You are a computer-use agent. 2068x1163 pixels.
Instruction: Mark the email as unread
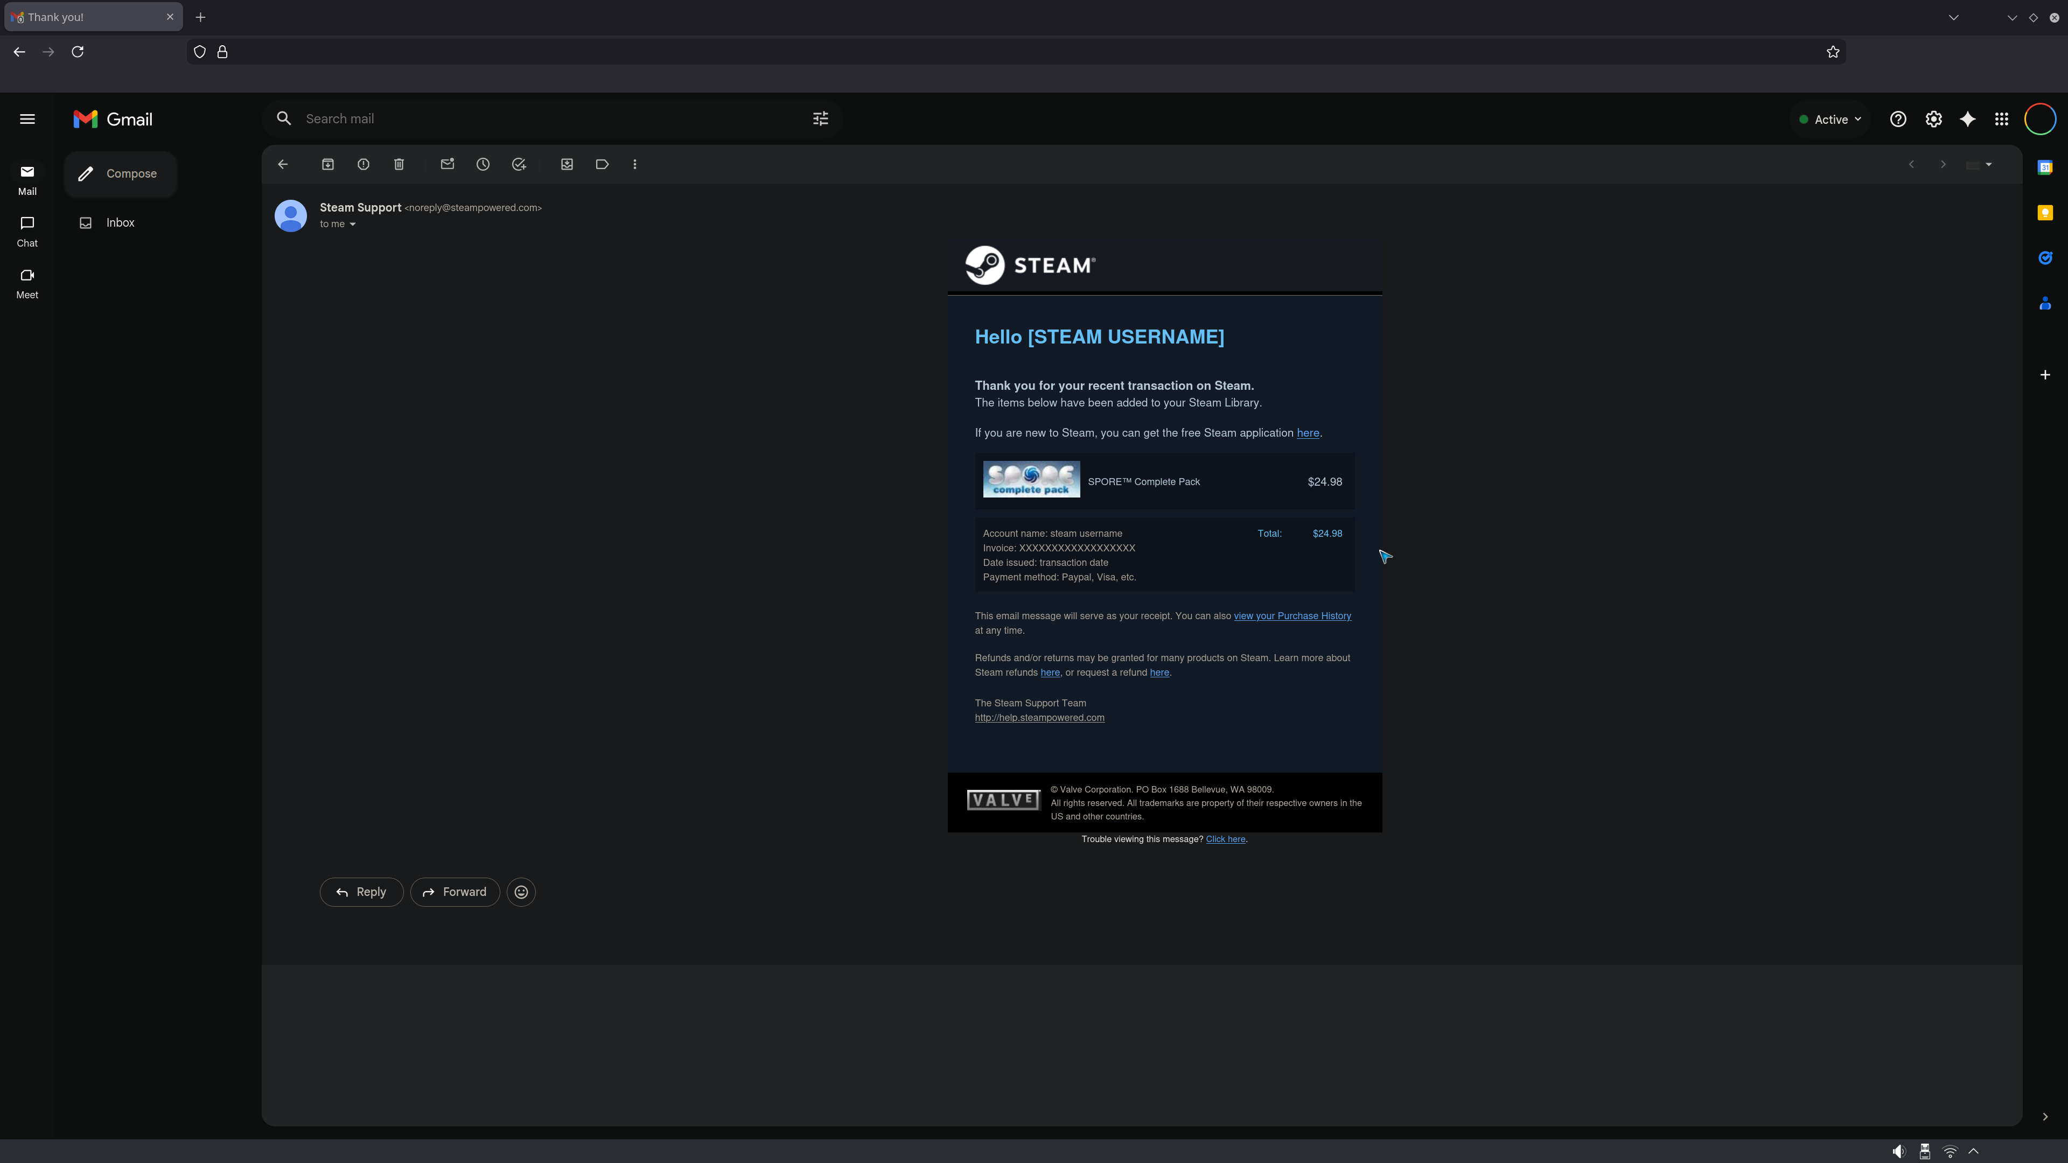point(447,165)
